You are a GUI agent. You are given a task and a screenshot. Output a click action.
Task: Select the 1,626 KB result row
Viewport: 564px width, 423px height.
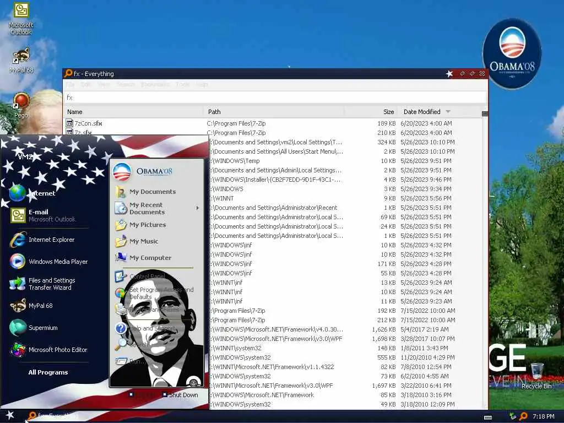coord(346,329)
